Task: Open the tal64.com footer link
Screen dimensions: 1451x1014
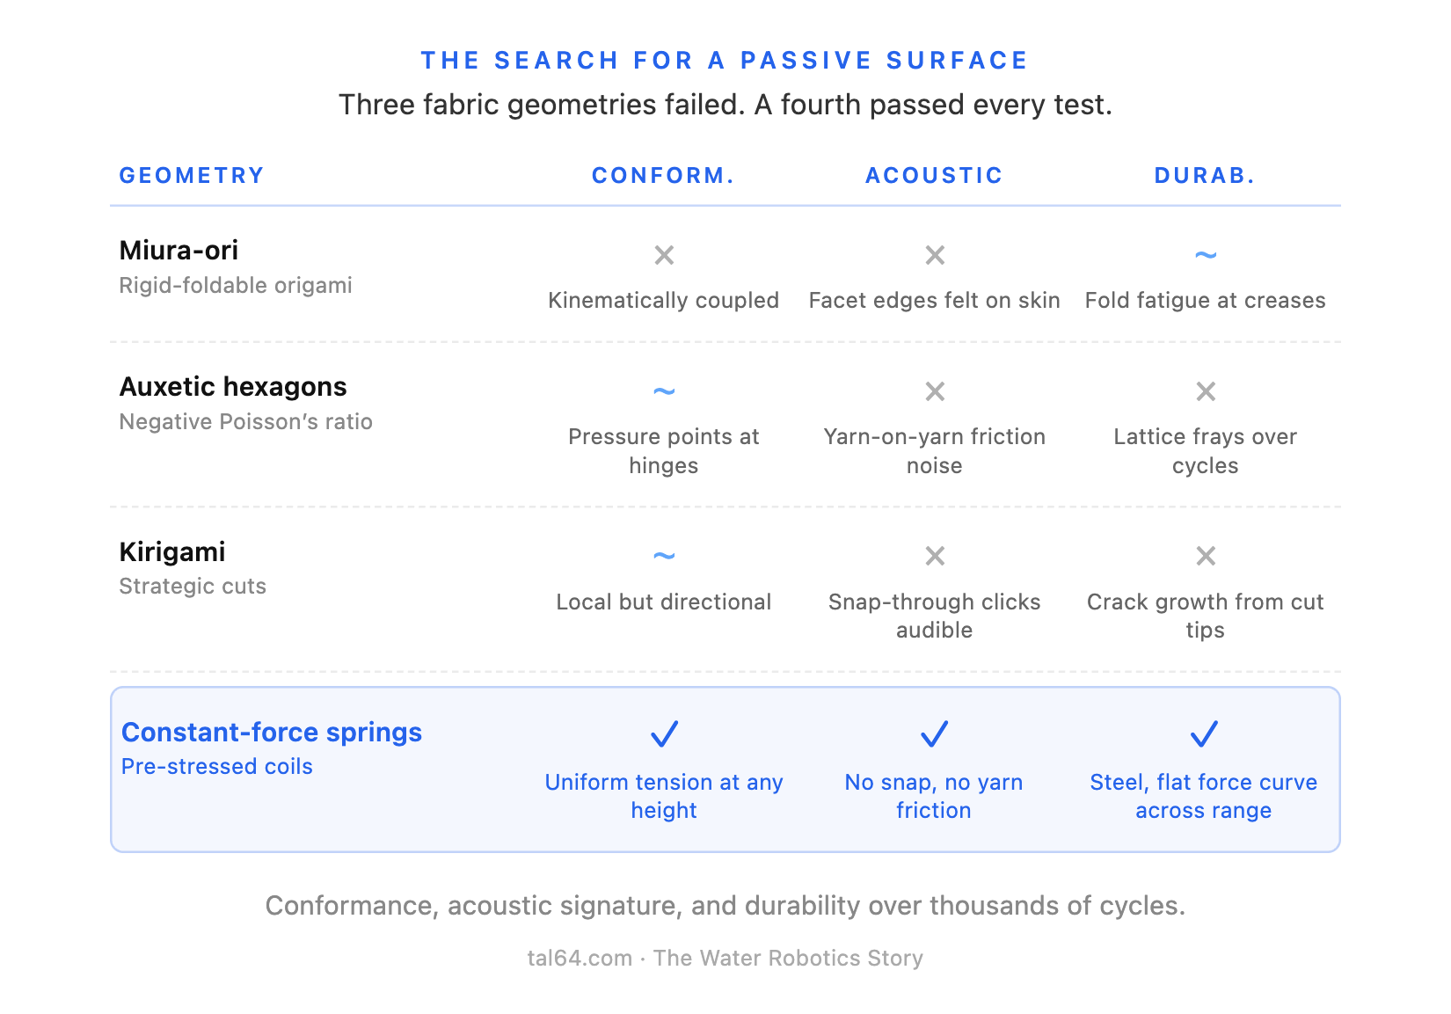Action: coord(580,958)
